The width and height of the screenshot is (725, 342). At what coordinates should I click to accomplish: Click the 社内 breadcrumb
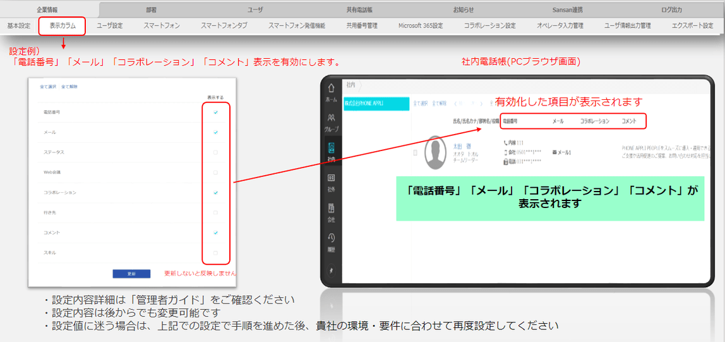tap(351, 85)
